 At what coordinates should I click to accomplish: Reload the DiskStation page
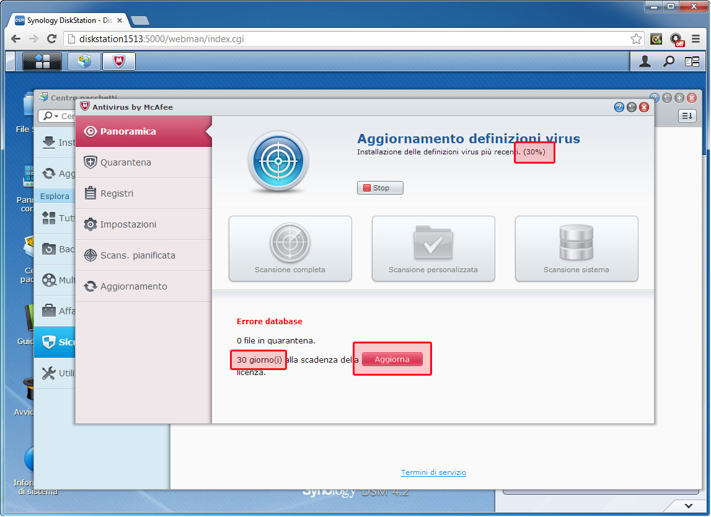click(51, 39)
